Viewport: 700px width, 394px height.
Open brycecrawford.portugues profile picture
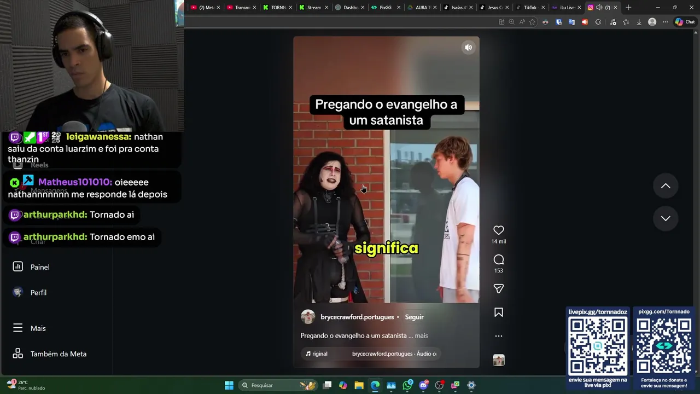[x=308, y=317]
